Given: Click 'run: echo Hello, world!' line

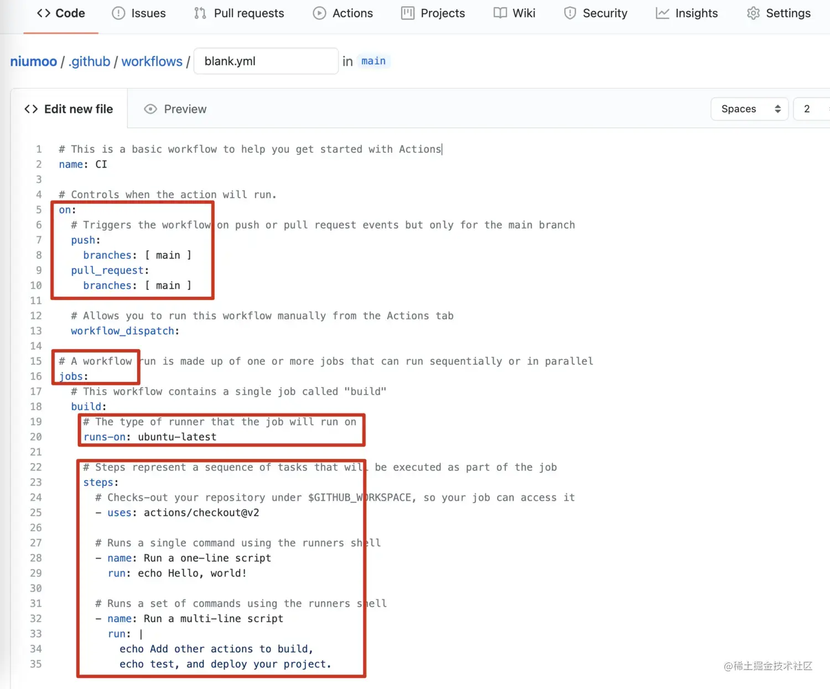Looking at the screenshot, I should click(x=177, y=573).
